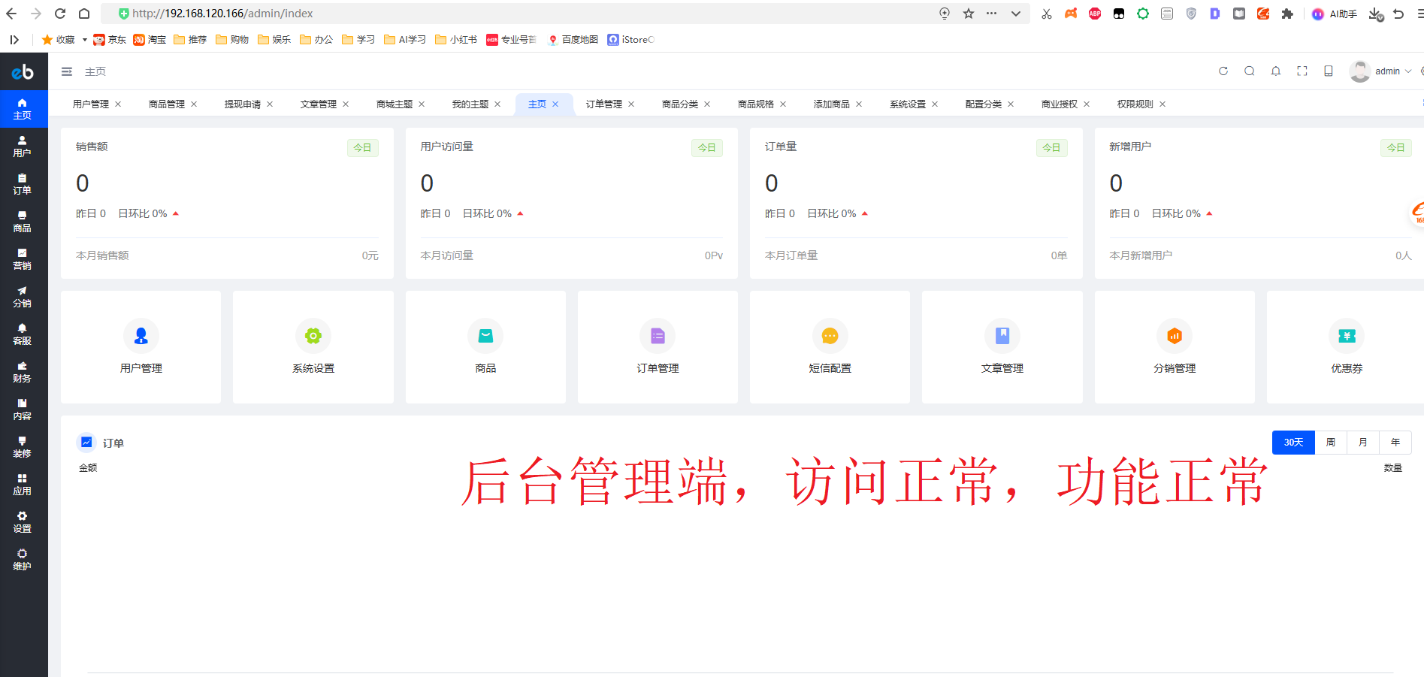Click the browser address bar URL
The width and height of the screenshot is (1424, 677).
[222, 14]
